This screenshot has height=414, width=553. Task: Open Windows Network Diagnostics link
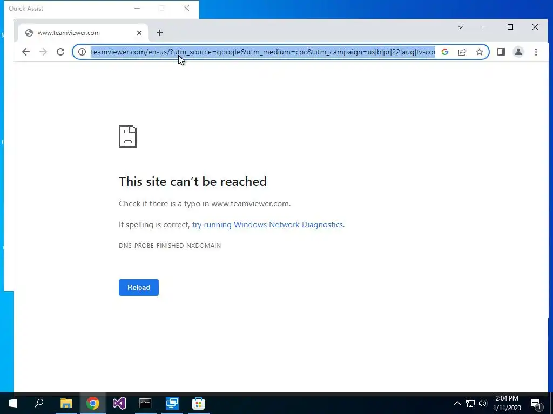coord(268,225)
